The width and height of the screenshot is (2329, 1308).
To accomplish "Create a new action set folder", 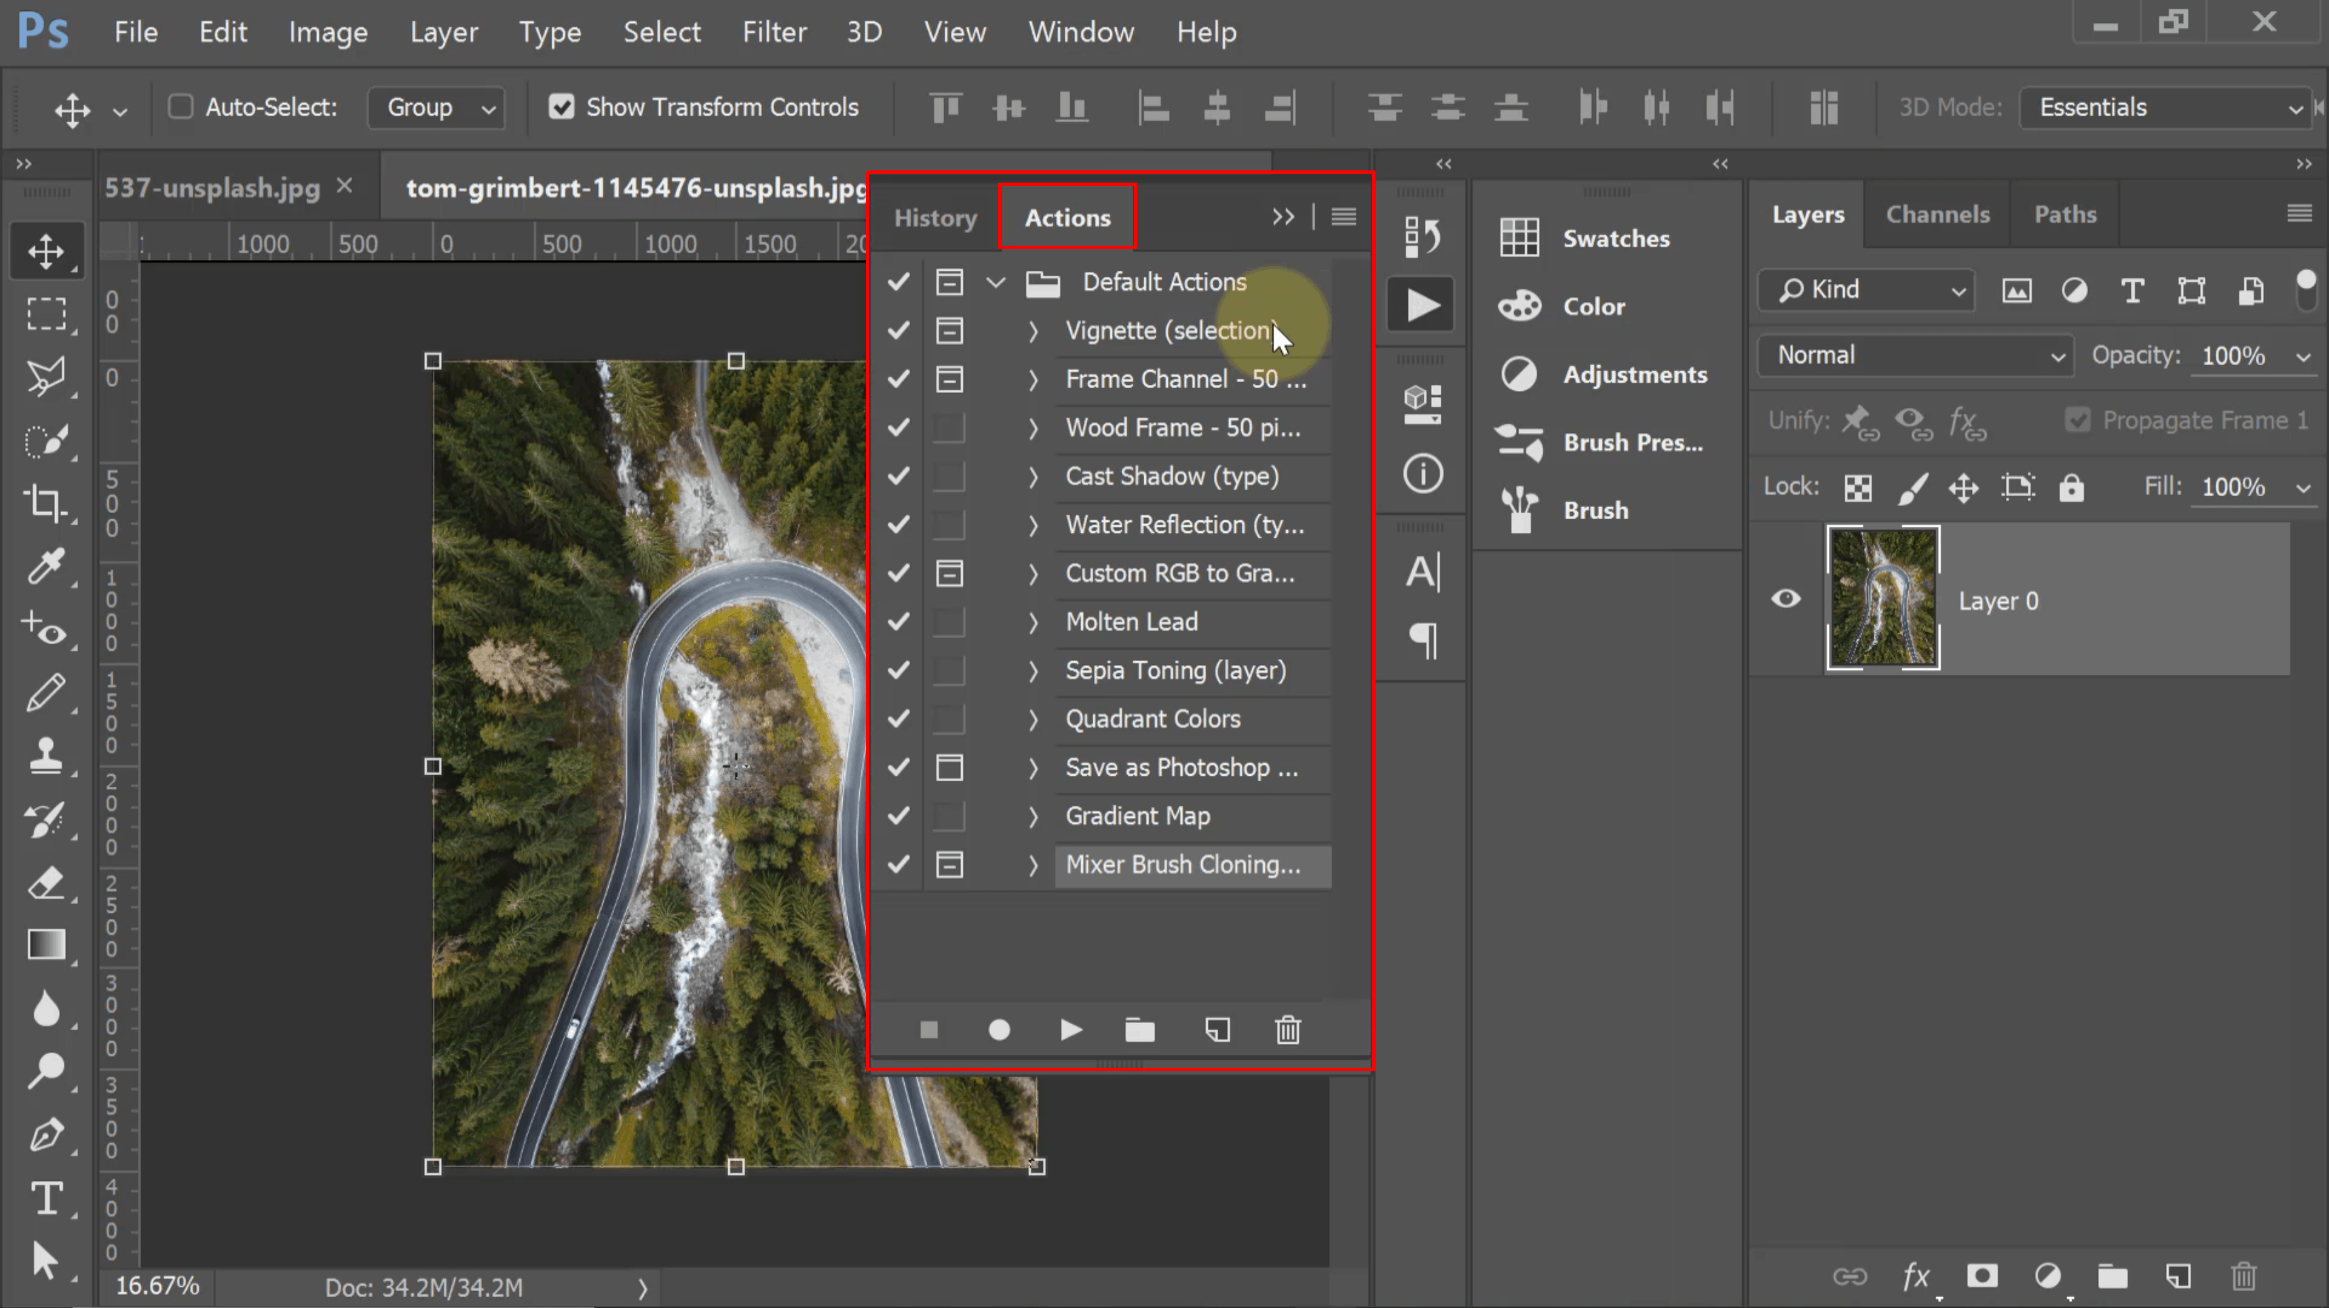I will point(1139,1030).
